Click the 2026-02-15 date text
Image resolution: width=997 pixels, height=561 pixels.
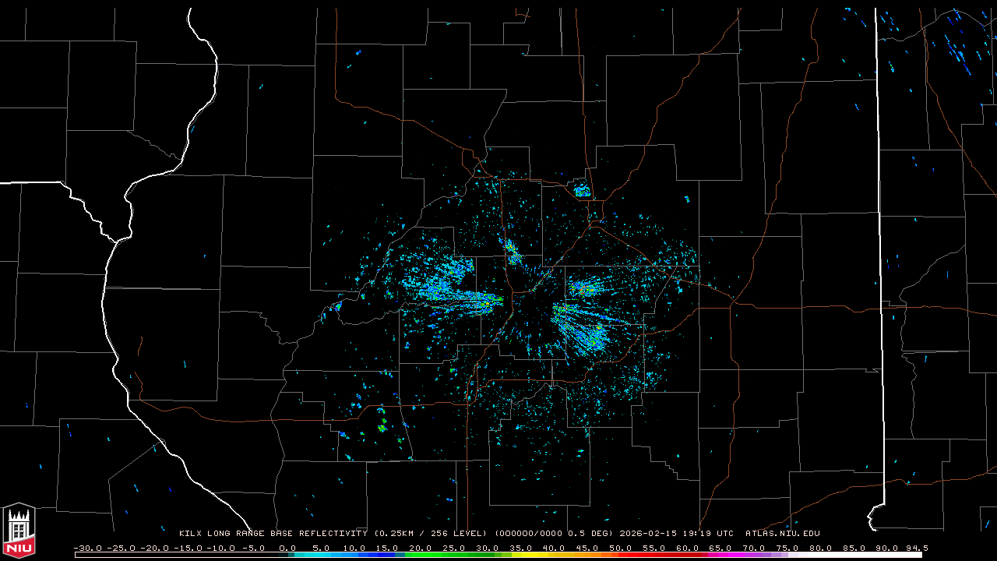click(x=647, y=534)
